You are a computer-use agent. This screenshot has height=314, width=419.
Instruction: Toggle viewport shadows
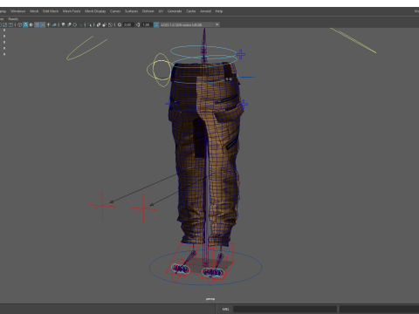[x=54, y=24]
